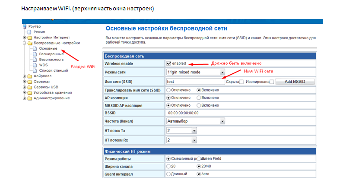Viewport: 343px width, 183px height.
Task: Click the Сервисы USB folder icon
Action: [30, 87]
